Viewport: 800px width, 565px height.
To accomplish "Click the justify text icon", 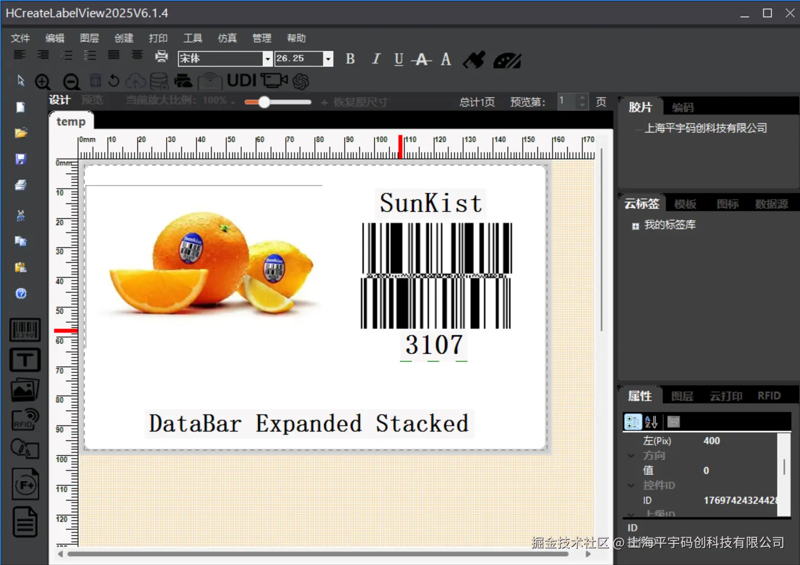I will click(x=113, y=55).
